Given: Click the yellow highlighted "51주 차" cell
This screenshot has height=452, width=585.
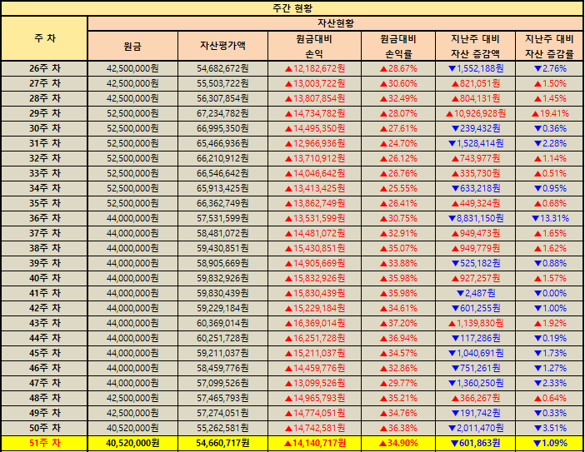Looking at the screenshot, I should (x=44, y=443).
